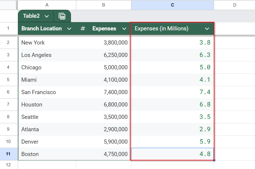The image size is (255, 169).
Task: Open the Table2 view options grid icon
Action: click(x=62, y=16)
